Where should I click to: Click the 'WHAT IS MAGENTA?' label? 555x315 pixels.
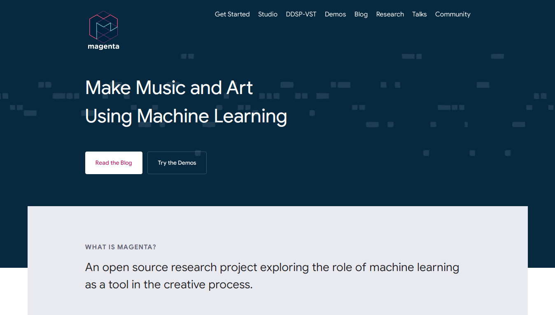pos(121,247)
